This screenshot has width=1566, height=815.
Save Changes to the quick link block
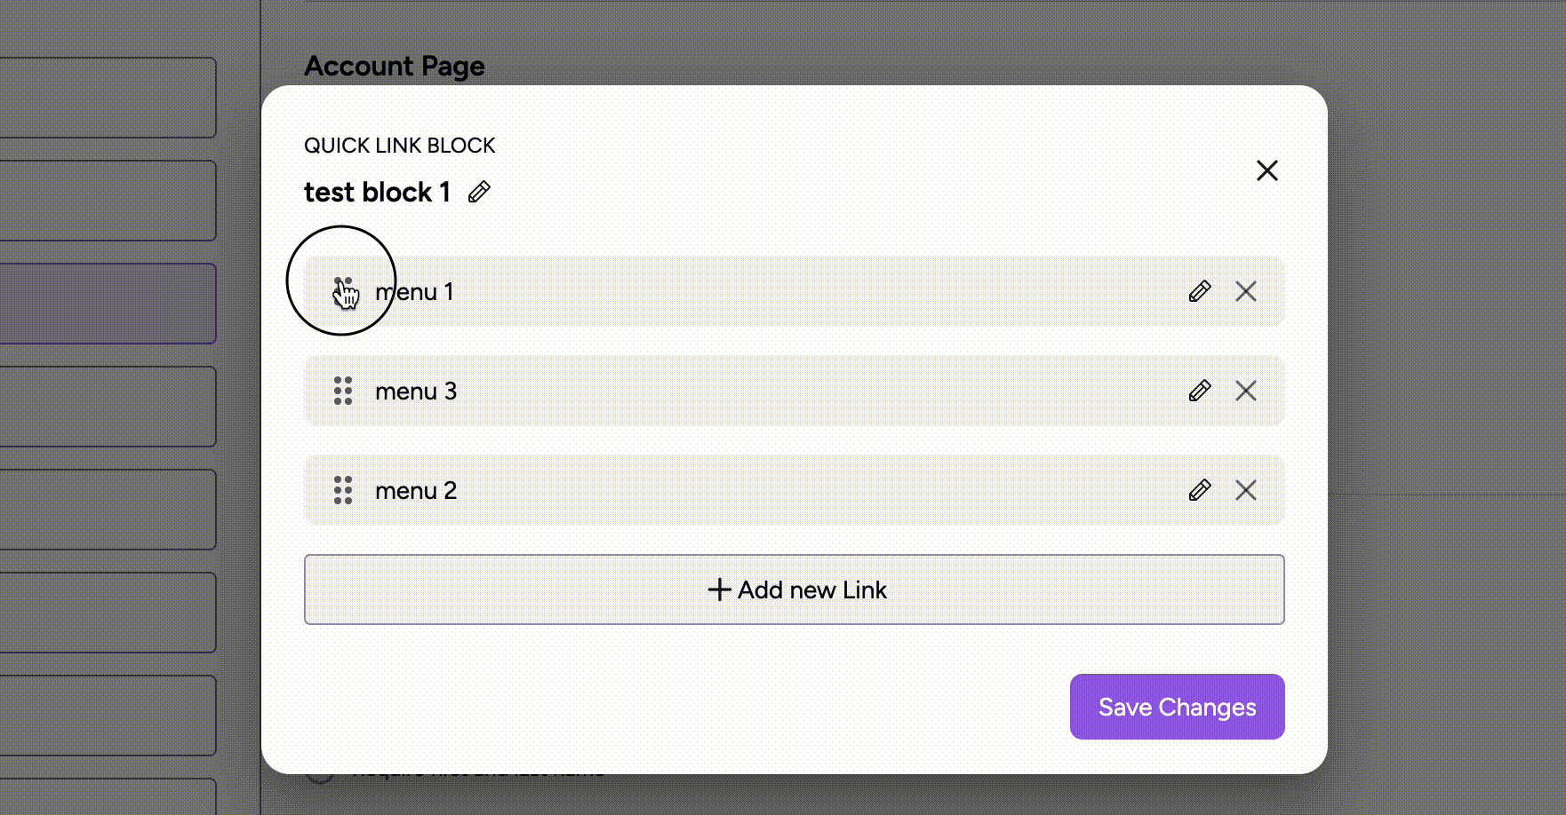1177,707
